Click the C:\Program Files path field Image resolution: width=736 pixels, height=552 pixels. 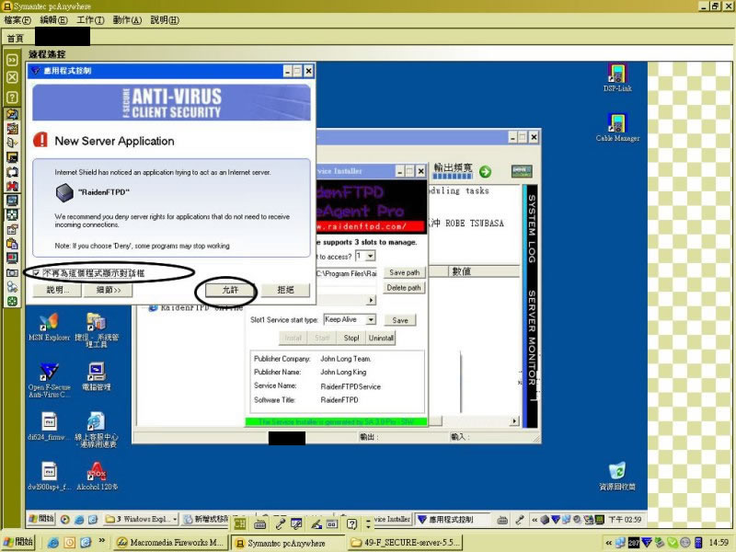(x=346, y=273)
